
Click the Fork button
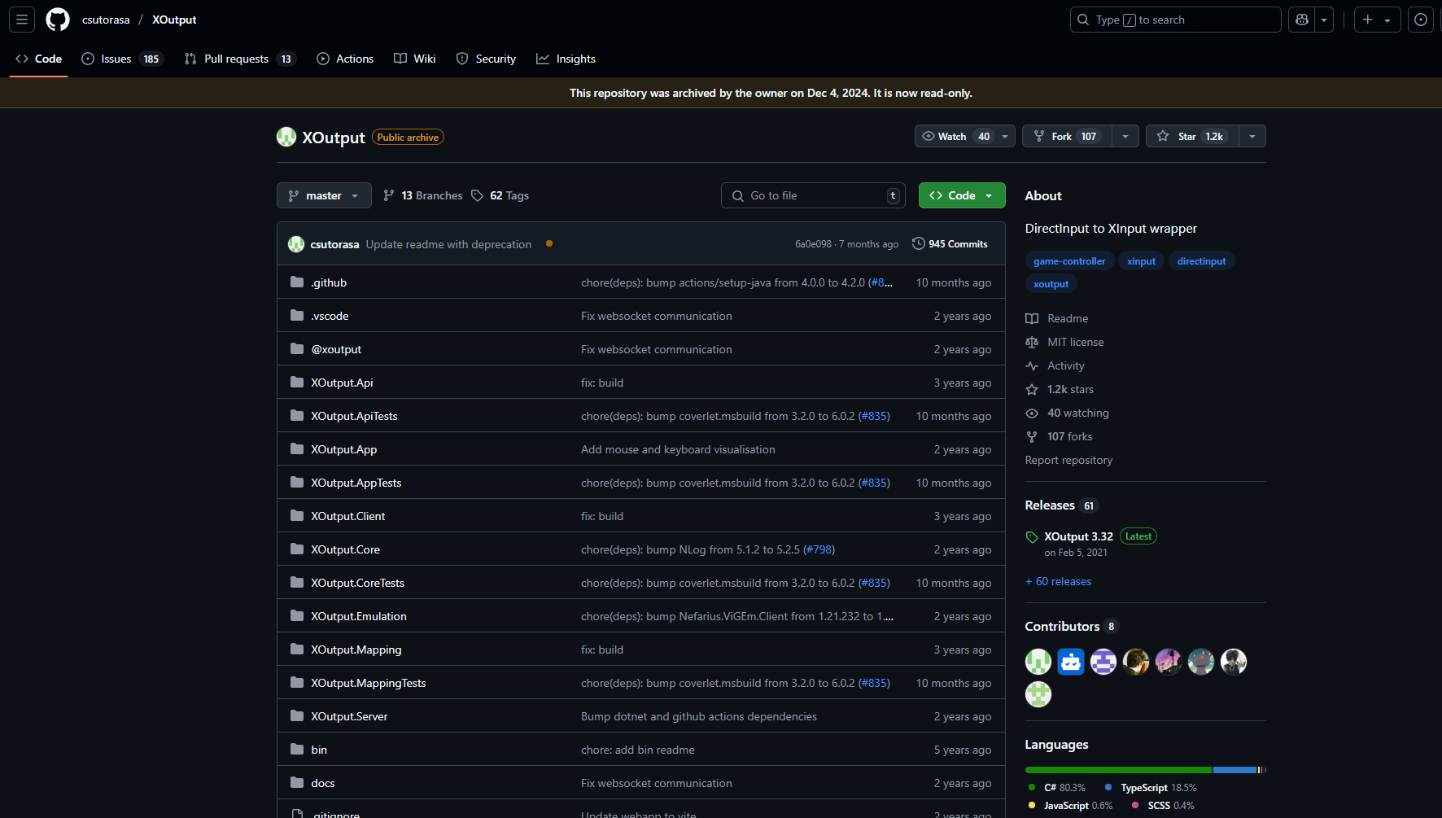coord(1068,136)
